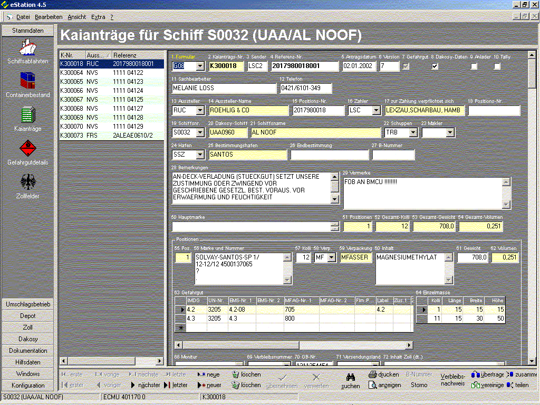Image resolution: width=540 pixels, height=405 pixels.
Task: Expand the Formular dropdown showing G08
Action: [x=200, y=66]
